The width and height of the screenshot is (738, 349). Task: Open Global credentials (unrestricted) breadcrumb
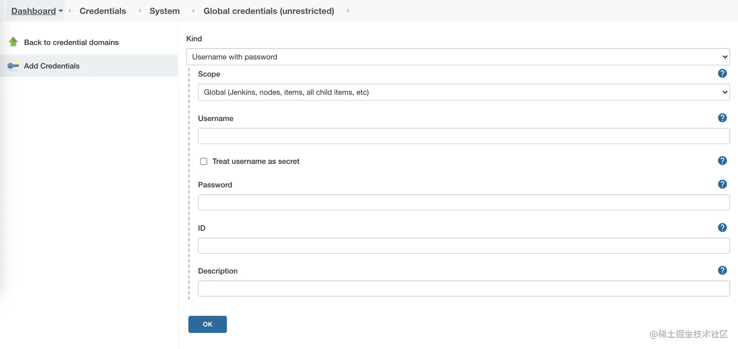tap(269, 11)
